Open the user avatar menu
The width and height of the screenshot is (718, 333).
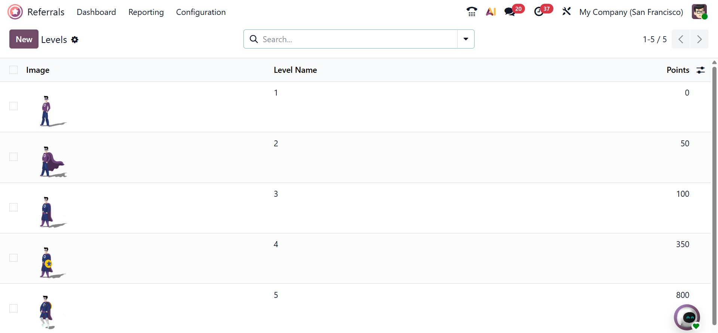[699, 12]
